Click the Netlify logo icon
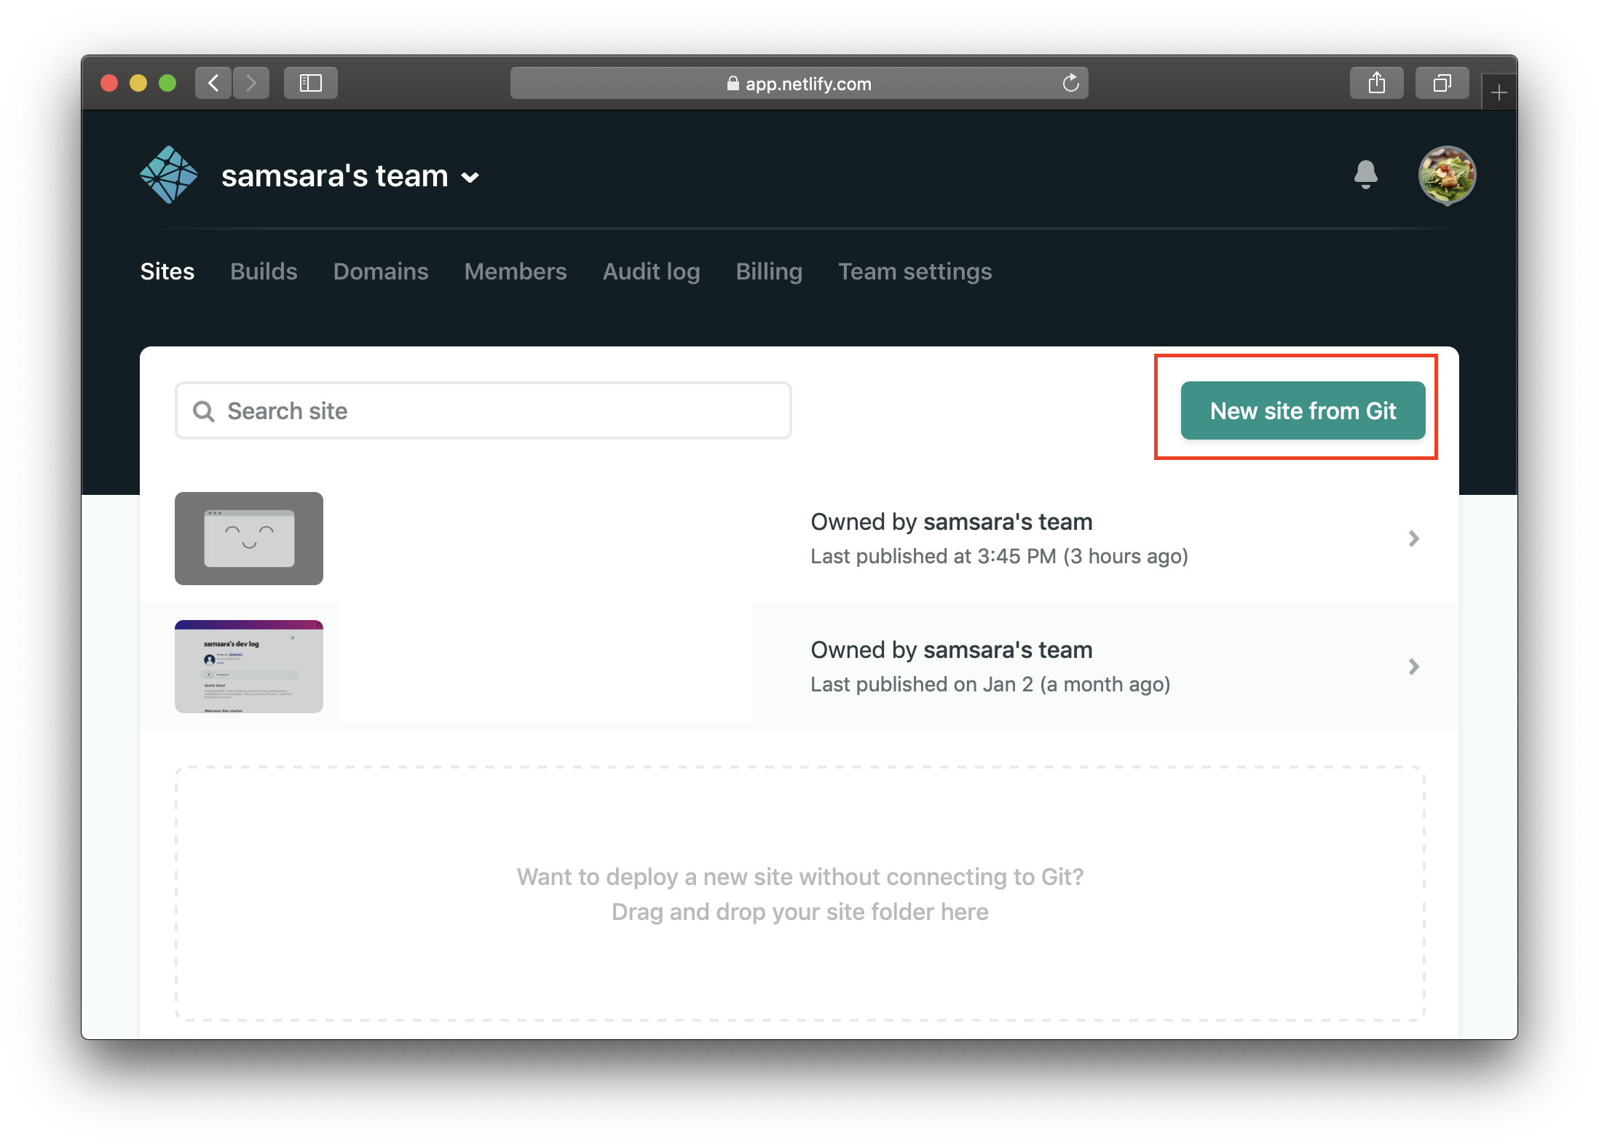Viewport: 1599px width, 1147px height. pos(168,175)
